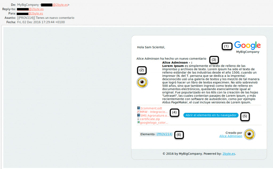This screenshot has height=169, width=273.
Task: Click Alice Adminson's avatar beside the comment
Action: click(x=142, y=82)
